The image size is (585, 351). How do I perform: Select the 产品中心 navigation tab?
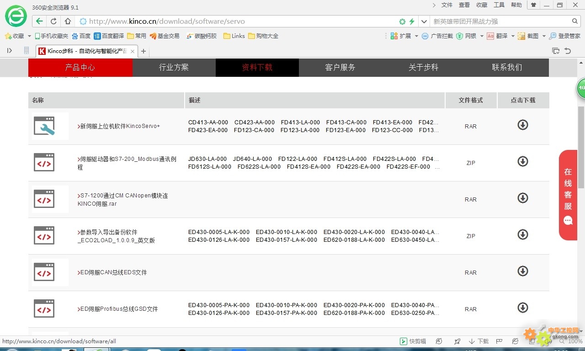tap(80, 68)
